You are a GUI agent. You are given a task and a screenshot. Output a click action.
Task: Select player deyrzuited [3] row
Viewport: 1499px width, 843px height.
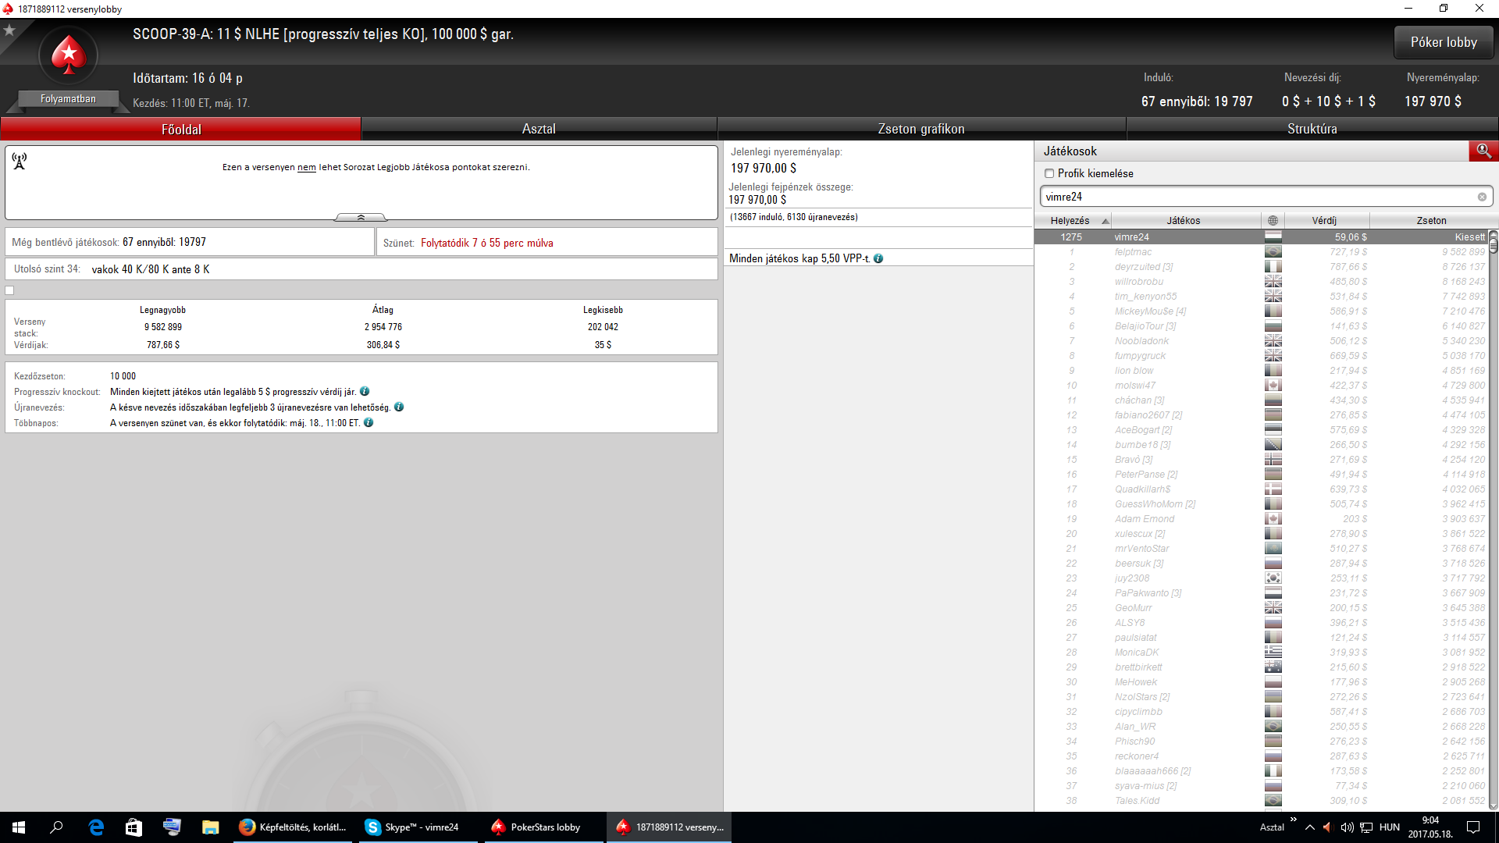point(1262,267)
